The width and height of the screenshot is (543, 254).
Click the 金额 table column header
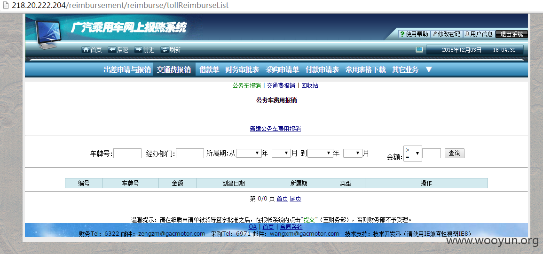(177, 184)
